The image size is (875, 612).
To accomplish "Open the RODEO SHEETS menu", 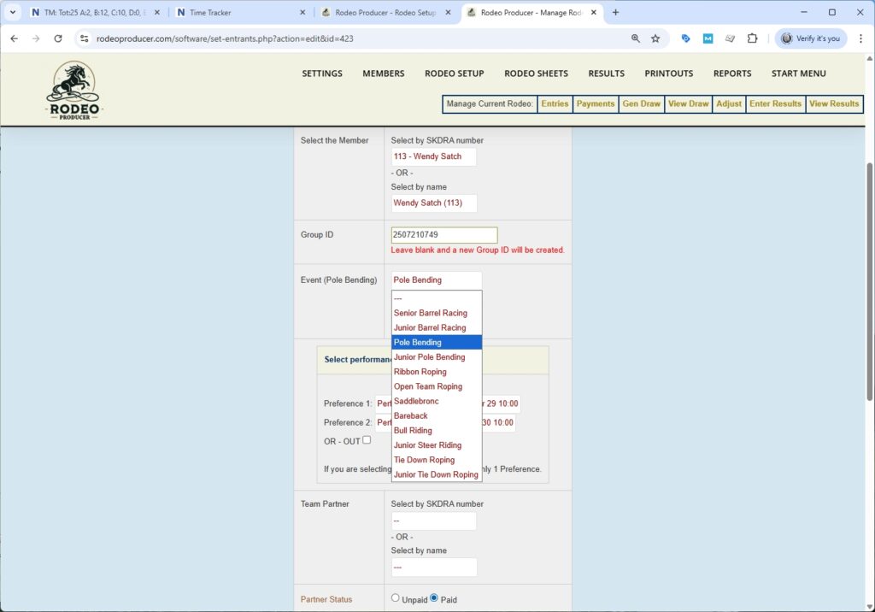I will [x=536, y=74].
